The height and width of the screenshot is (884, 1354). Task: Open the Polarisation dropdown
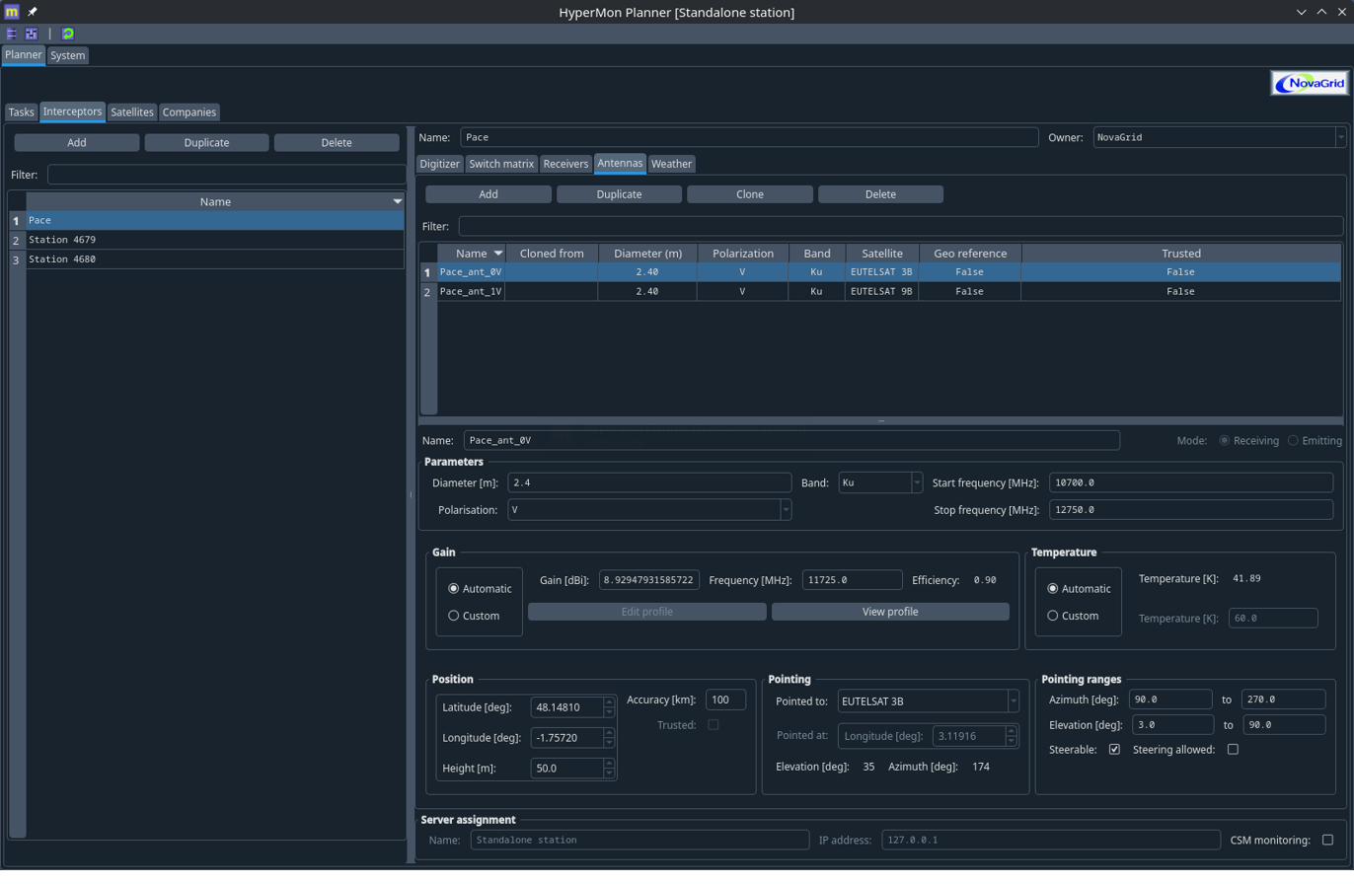click(x=786, y=510)
